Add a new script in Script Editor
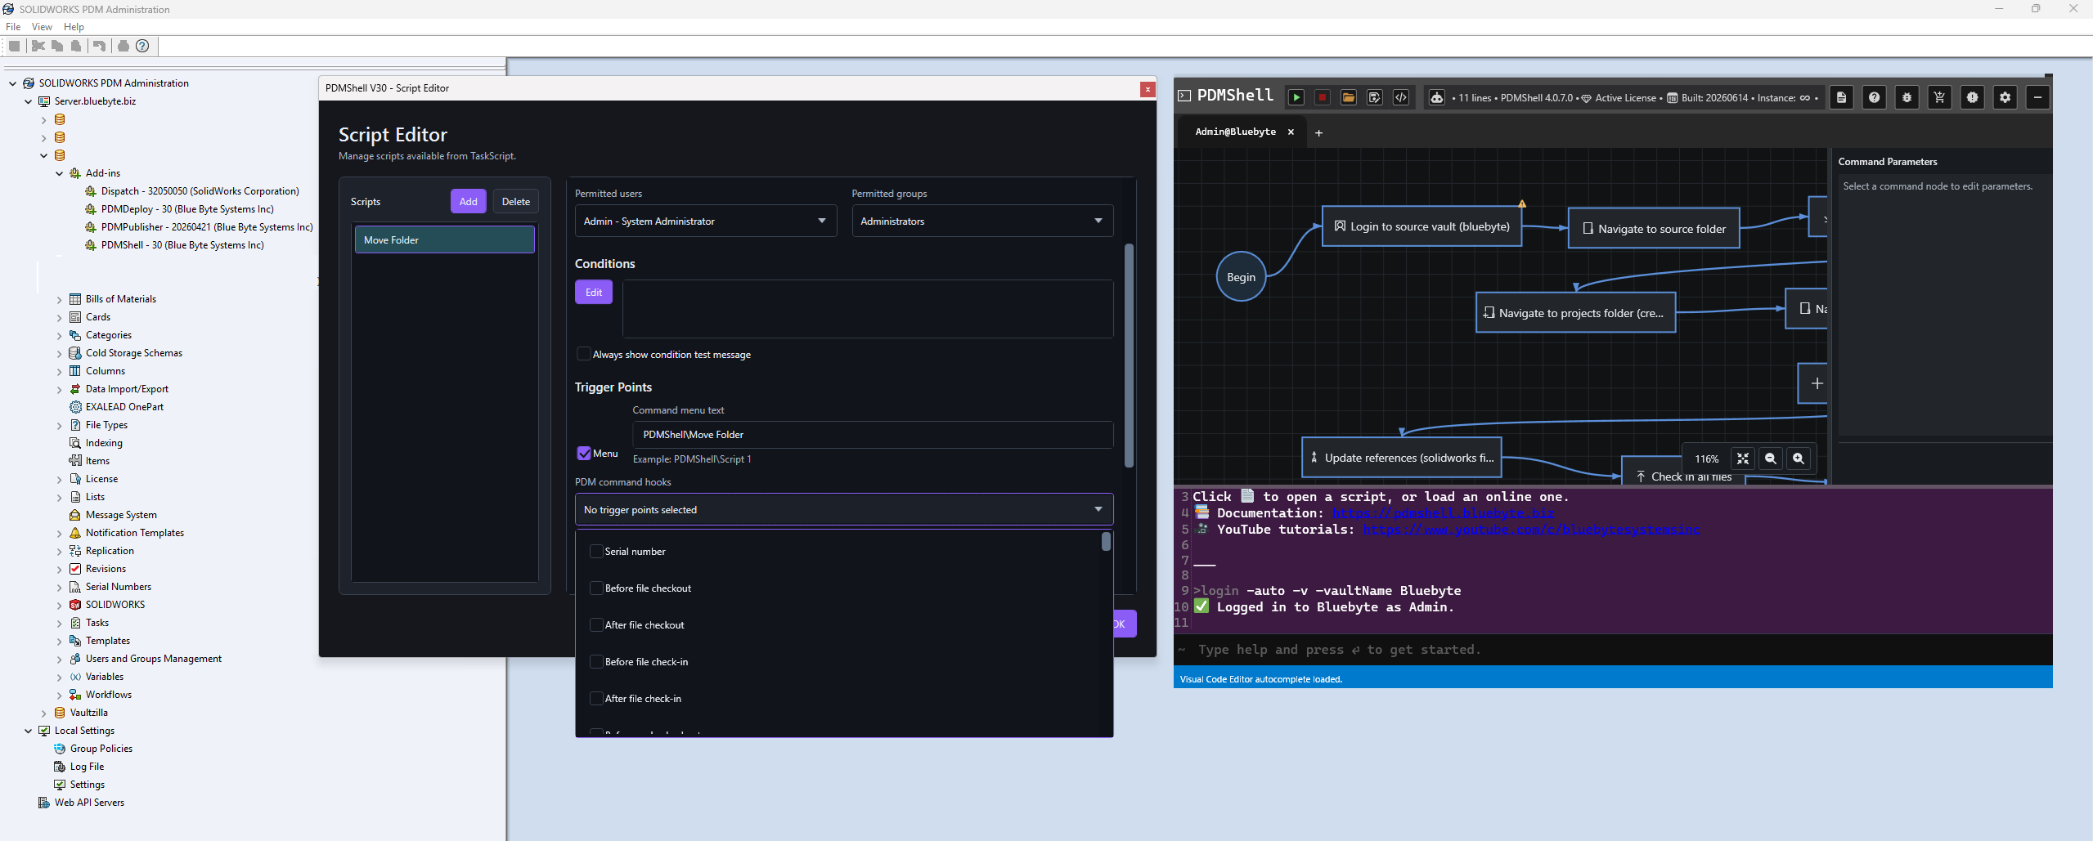Screen dimensions: 2093x841 (x=469, y=202)
